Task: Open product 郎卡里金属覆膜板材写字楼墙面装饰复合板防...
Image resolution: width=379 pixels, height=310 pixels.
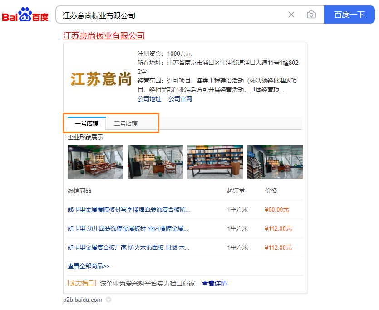Action: coord(129,209)
